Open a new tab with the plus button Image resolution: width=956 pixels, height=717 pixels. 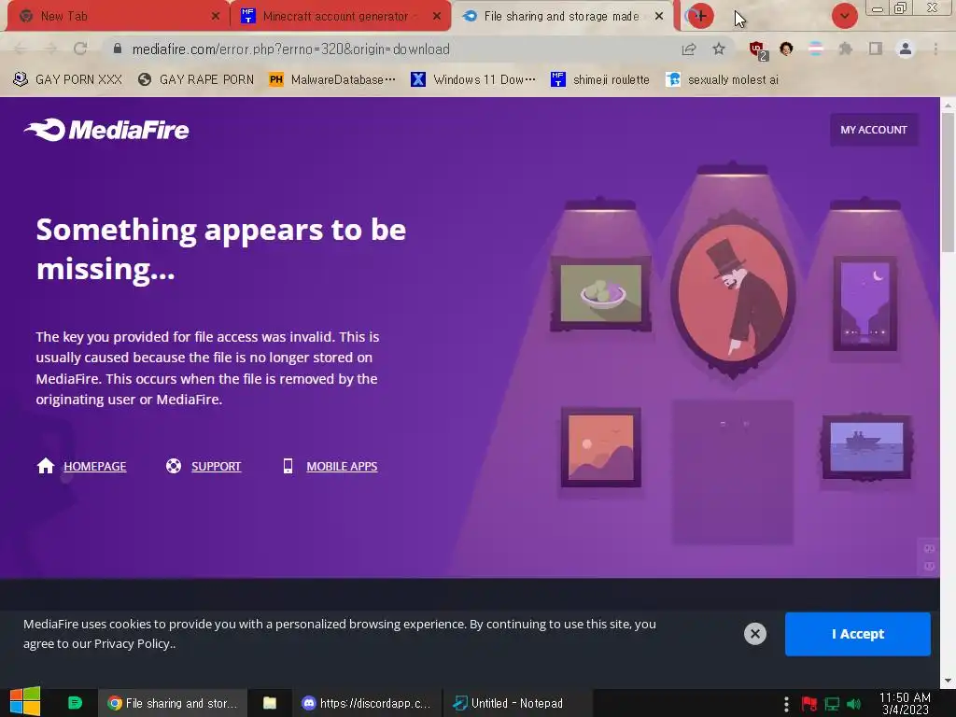pos(700,16)
